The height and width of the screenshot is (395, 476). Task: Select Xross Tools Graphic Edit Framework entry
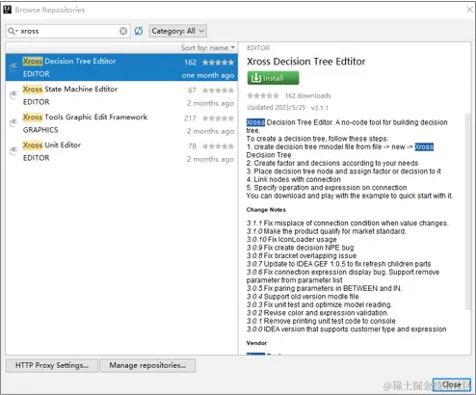click(121, 123)
